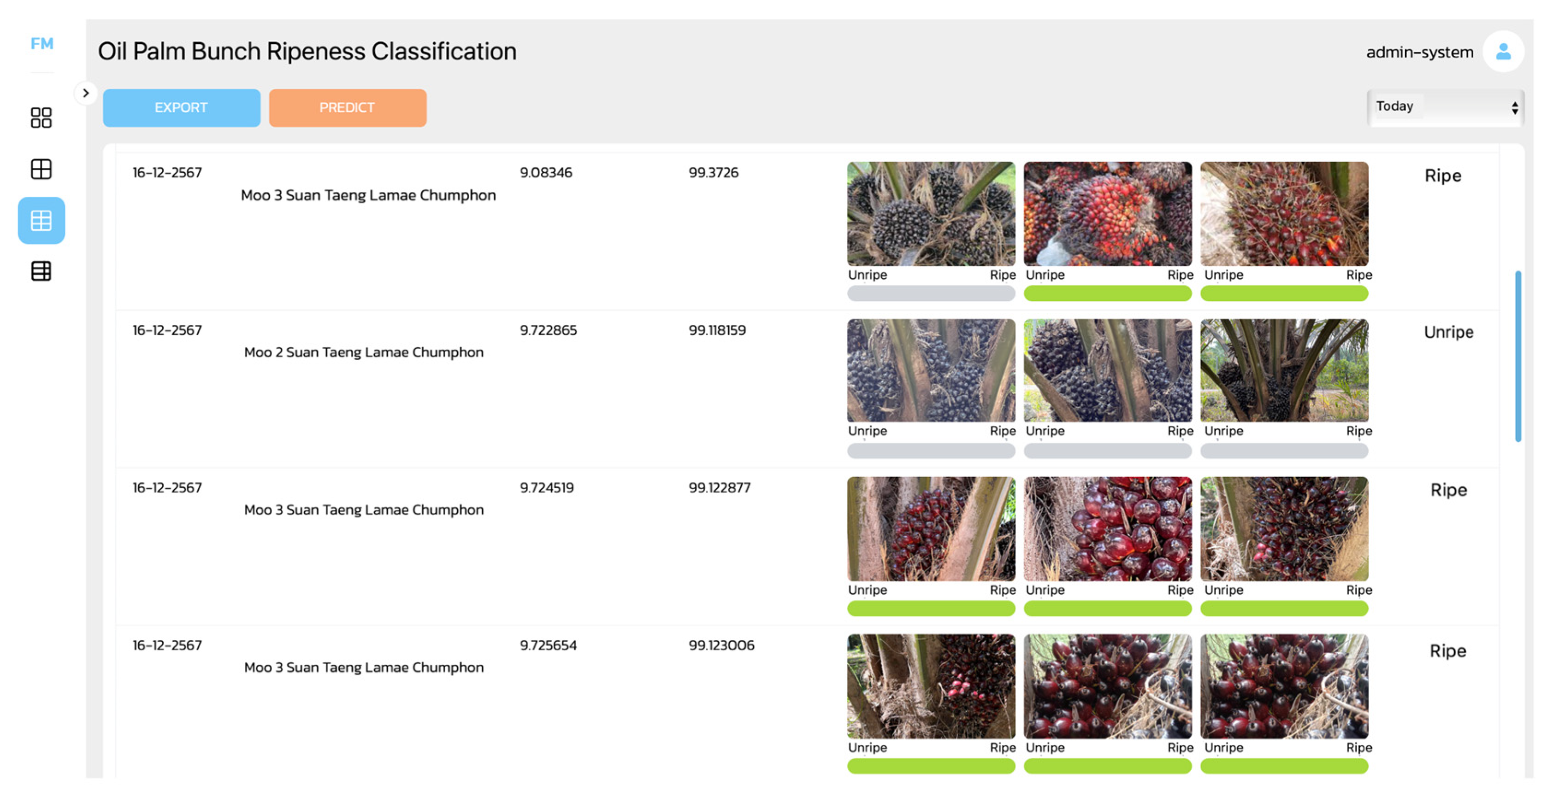
Task: Select the 2x2 grid view icon
Action: coord(41,170)
